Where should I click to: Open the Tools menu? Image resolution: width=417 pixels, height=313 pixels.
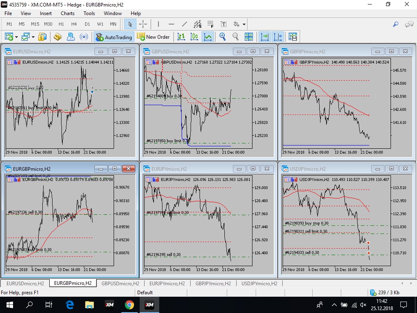(89, 13)
